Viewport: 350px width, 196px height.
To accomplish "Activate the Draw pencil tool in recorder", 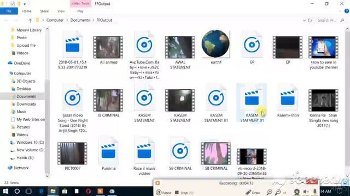I will (x=253, y=192).
